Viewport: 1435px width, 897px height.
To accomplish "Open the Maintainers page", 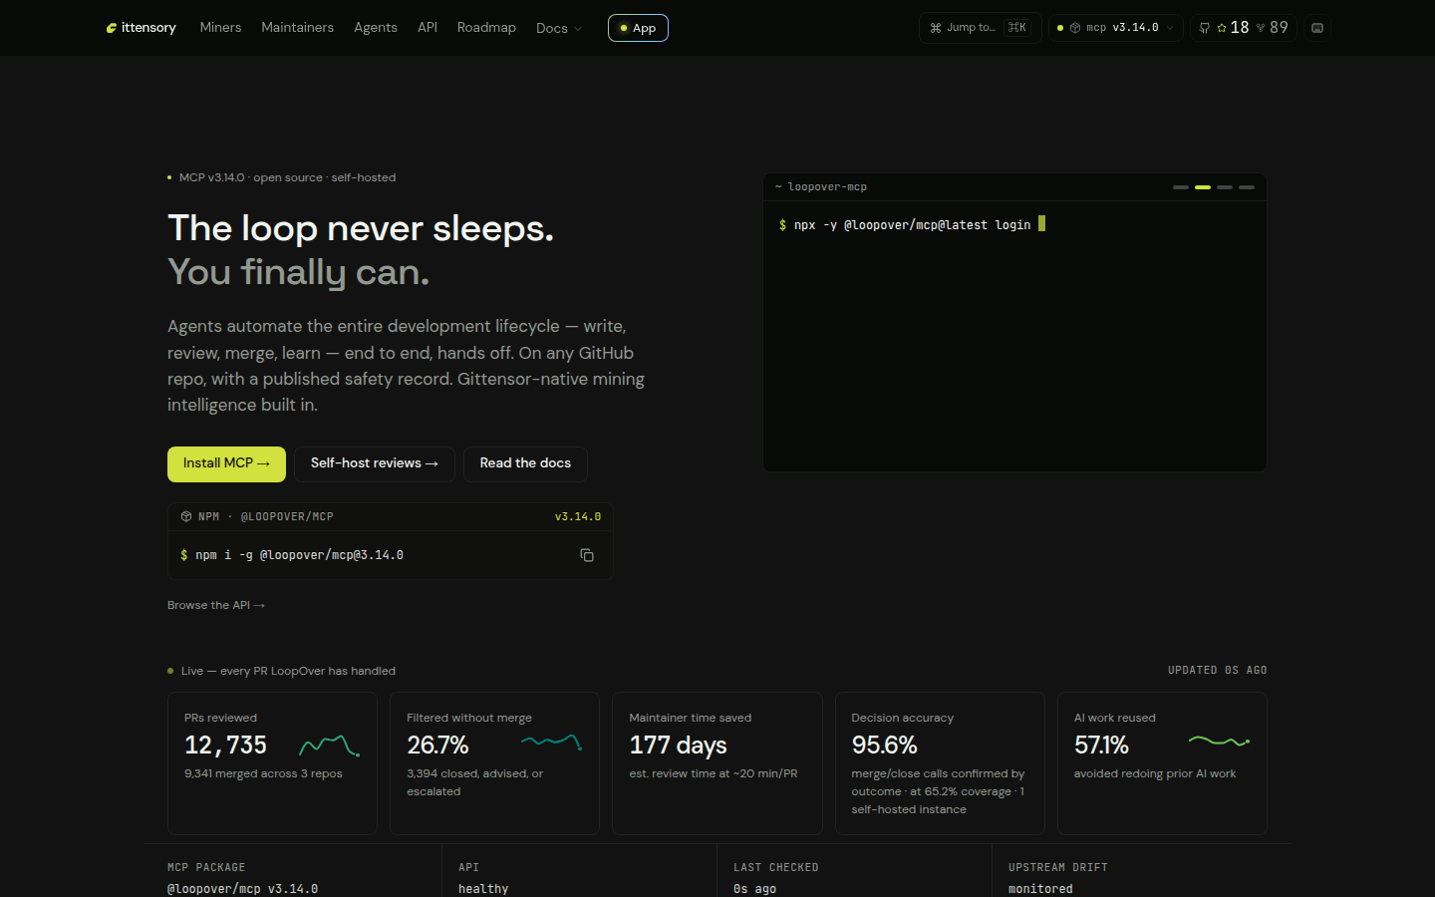I will pyautogui.click(x=297, y=28).
